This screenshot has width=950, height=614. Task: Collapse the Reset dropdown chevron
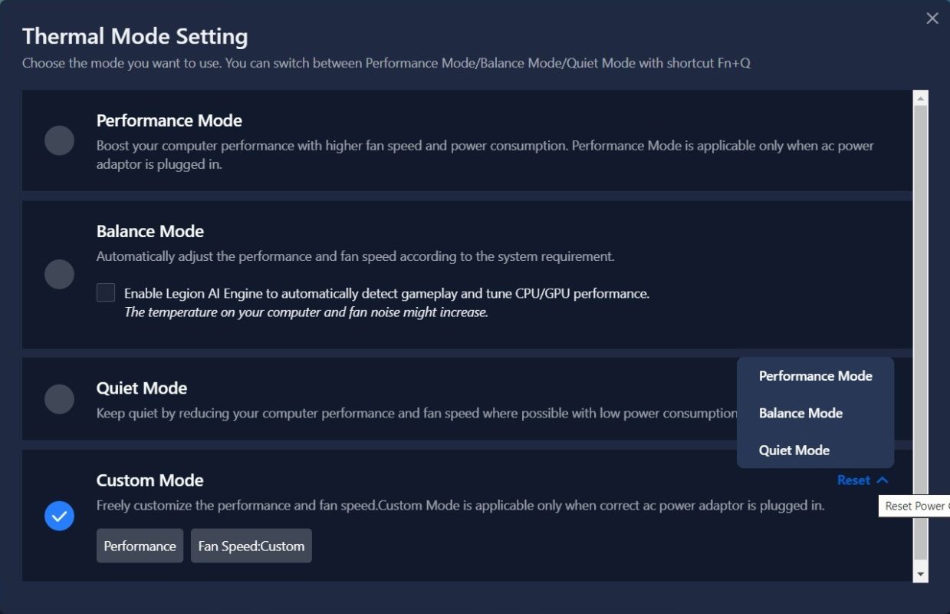[x=882, y=480]
